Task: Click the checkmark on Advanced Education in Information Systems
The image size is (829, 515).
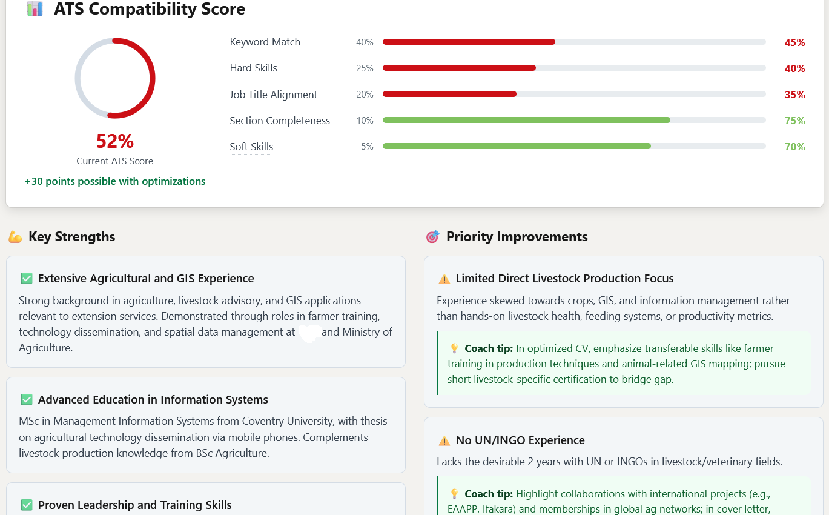Action: [25, 399]
